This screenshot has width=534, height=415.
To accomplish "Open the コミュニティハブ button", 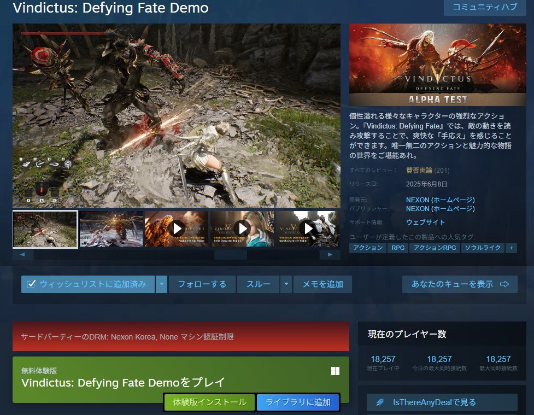I will pos(485,7).
